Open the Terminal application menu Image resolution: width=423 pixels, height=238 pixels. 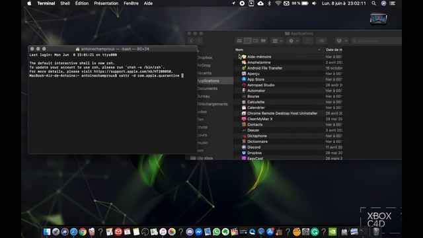[x=46, y=3]
